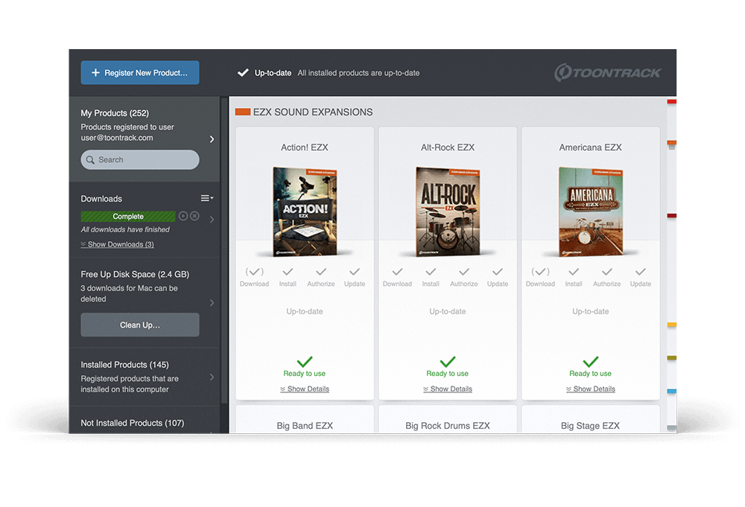This screenshot has width=745, height=507.
Task: Expand Show Downloads (3) list
Action: 117,244
